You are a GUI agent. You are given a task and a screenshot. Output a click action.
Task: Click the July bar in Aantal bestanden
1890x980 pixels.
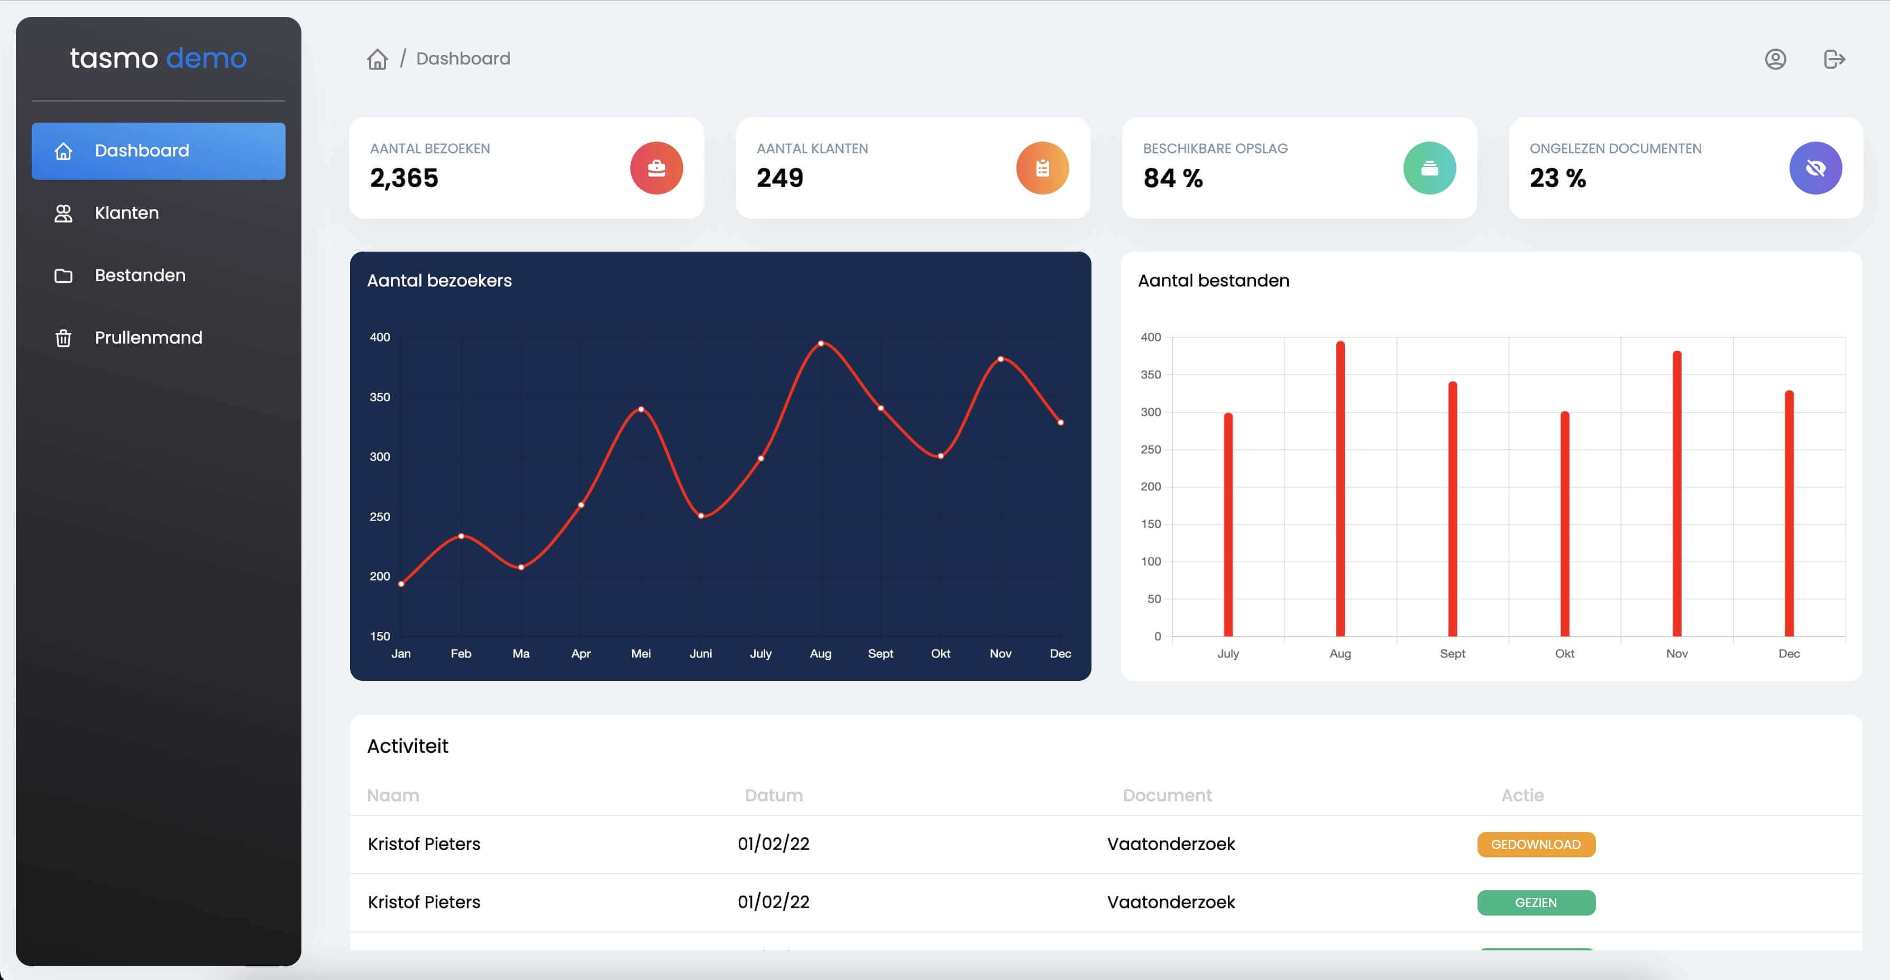[x=1228, y=524]
